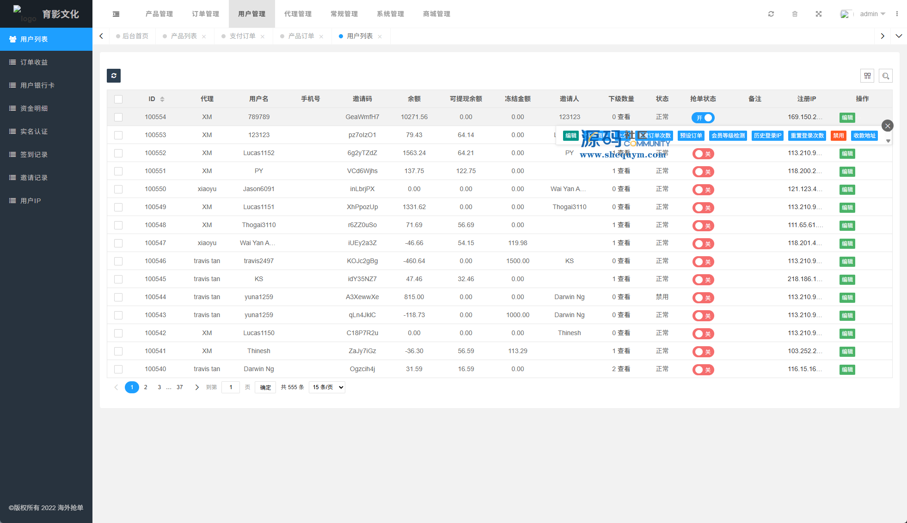907x523 pixels.
Task: Click the sidebar collapse menu icon
Action: click(116, 14)
